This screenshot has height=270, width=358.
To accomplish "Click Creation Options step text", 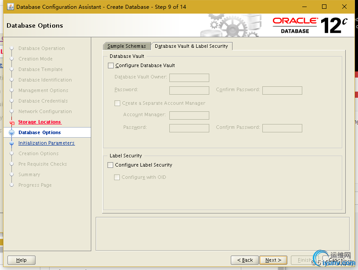I will pyautogui.click(x=38, y=153).
